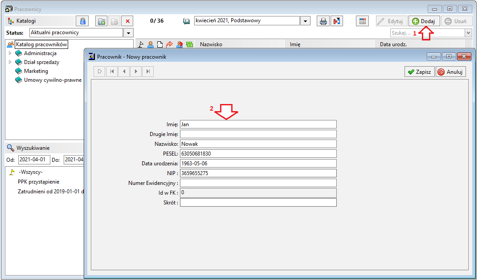Click the Usuń button
This screenshot has width=478, height=280.
456,21
